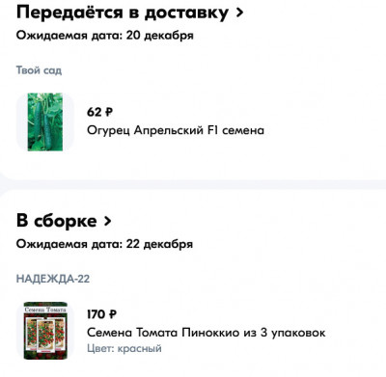
Task: Open the tomato seed packs thumbnail
Action: click(x=45, y=331)
